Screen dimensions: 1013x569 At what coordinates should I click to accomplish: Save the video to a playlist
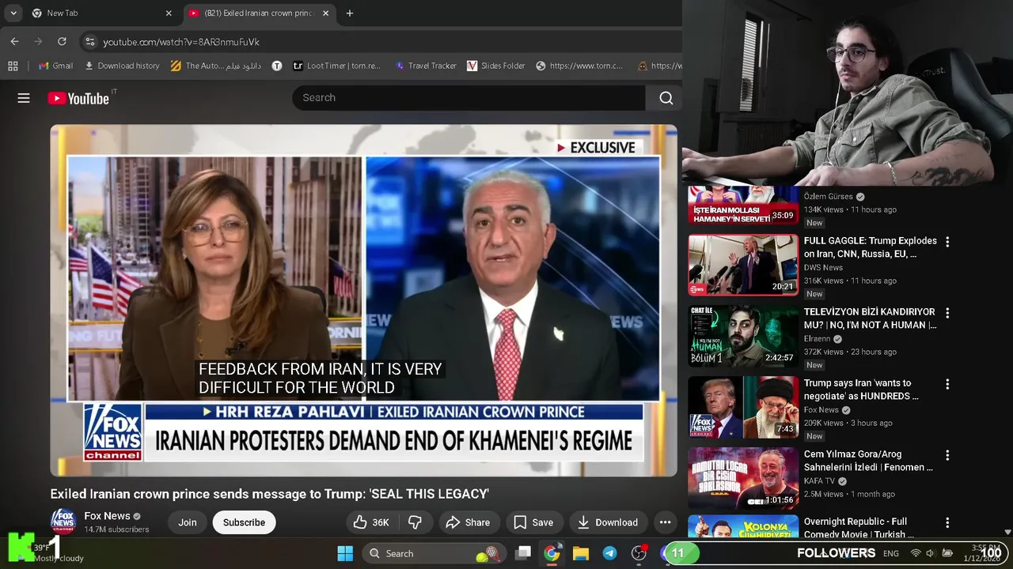click(x=533, y=522)
